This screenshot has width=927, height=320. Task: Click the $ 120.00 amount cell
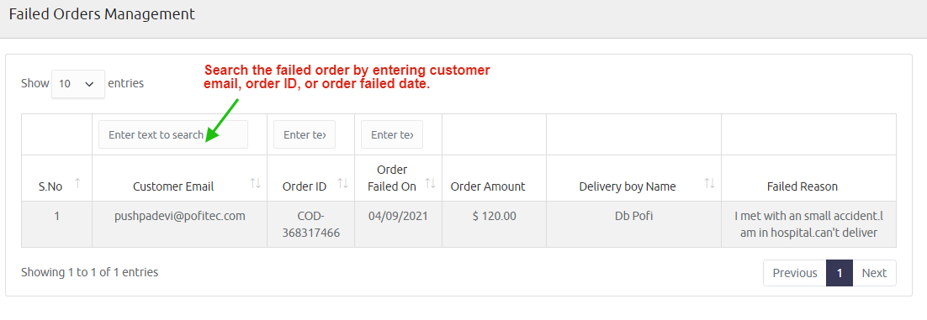pyautogui.click(x=495, y=216)
